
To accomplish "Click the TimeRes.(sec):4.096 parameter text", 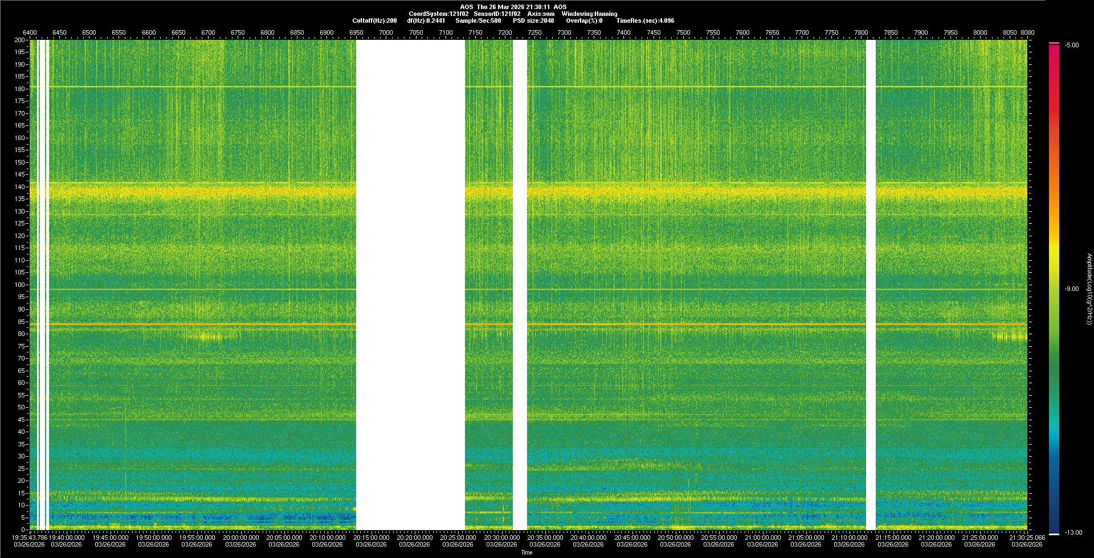I will point(645,20).
